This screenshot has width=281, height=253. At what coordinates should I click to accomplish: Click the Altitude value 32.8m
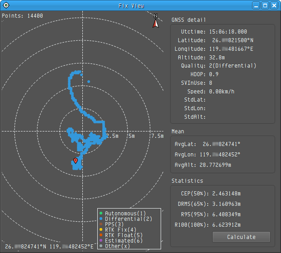(217, 58)
